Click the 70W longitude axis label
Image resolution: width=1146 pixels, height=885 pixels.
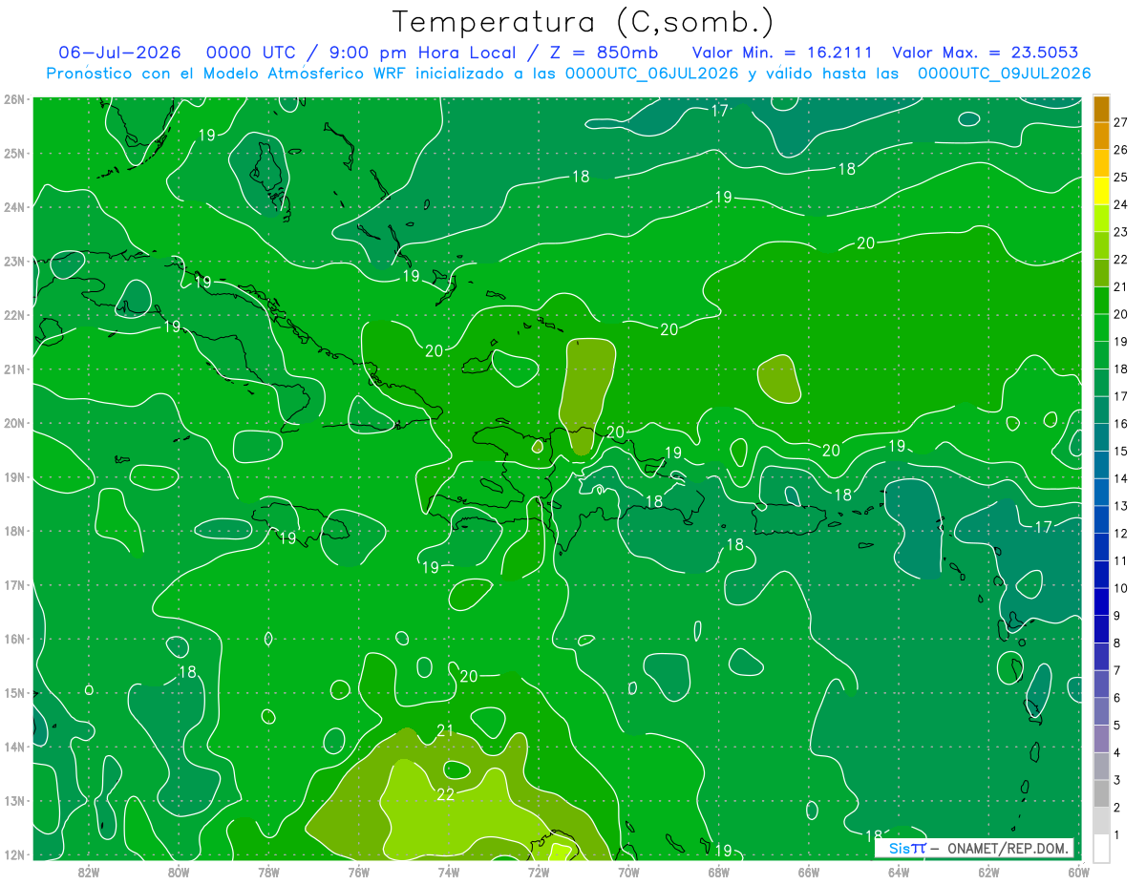click(x=627, y=872)
